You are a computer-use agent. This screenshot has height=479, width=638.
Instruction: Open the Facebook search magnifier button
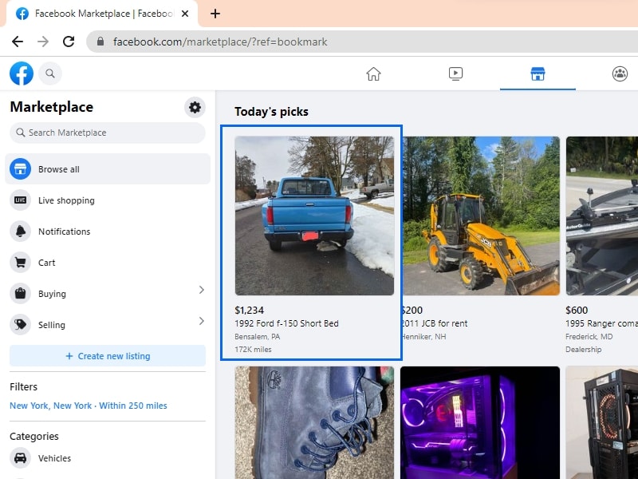pyautogui.click(x=50, y=73)
